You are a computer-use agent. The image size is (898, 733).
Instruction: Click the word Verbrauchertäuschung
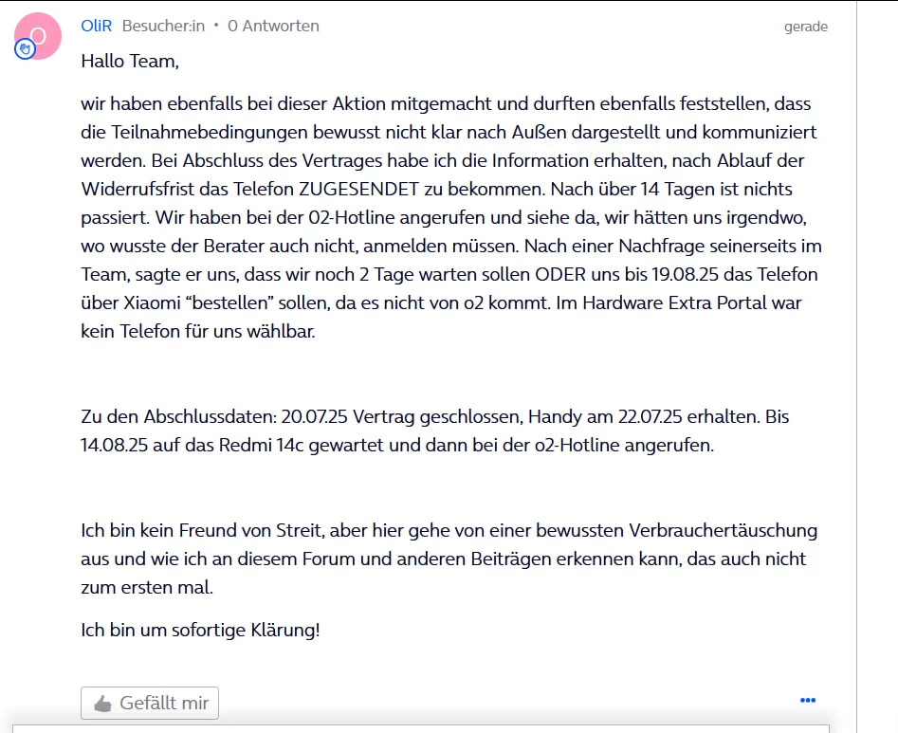tap(723, 530)
